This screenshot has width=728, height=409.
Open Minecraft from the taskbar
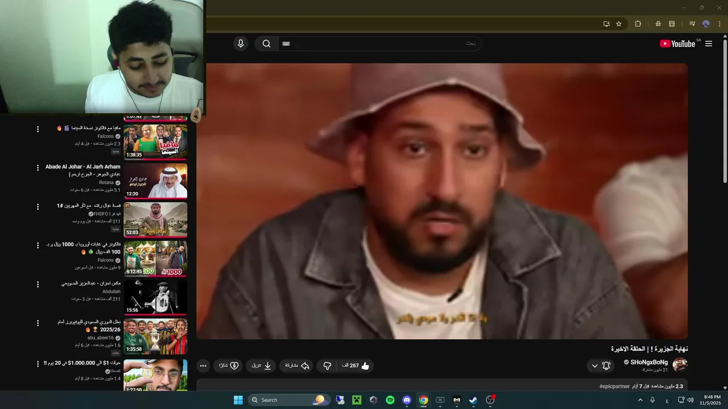point(357,400)
